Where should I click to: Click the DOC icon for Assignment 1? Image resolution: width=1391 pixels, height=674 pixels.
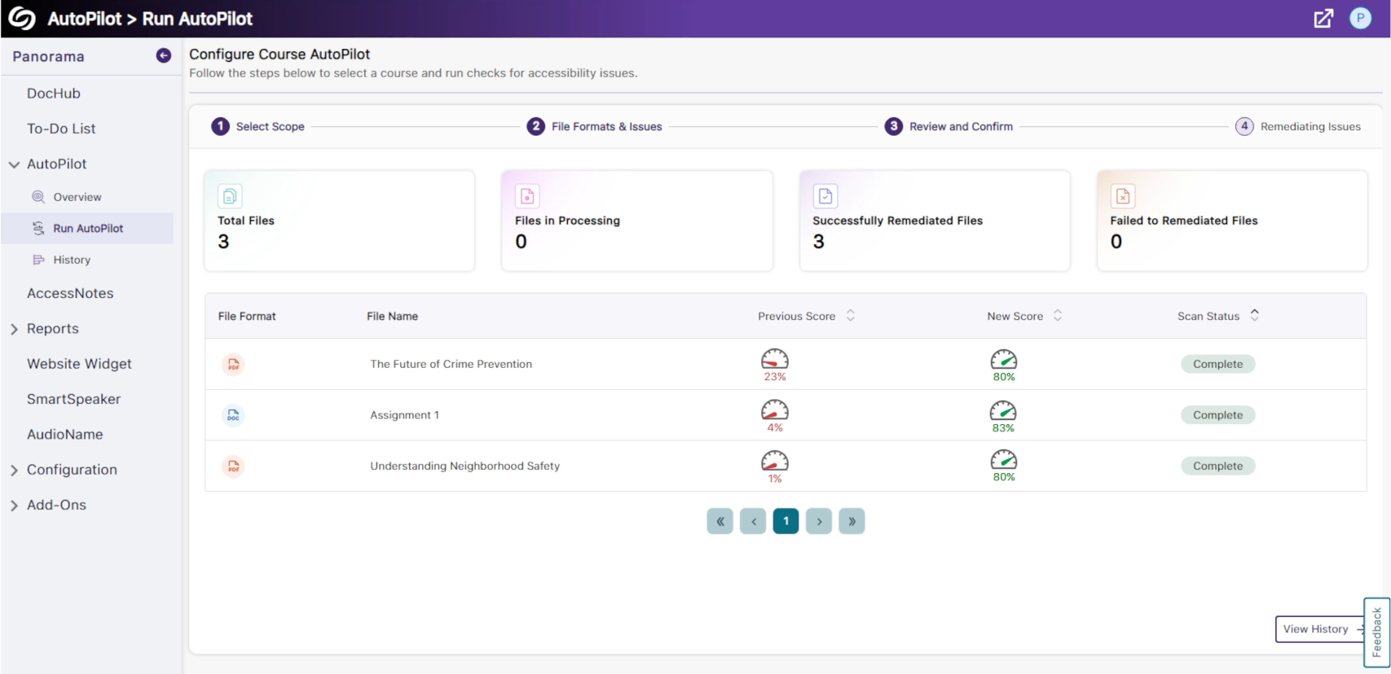(233, 415)
